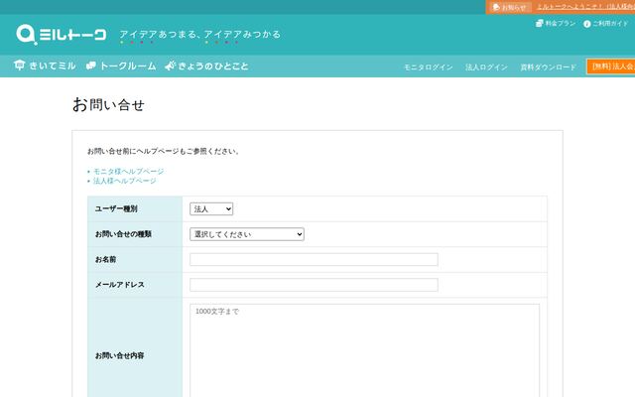Click the orange [無料] 法人会員 button
635x397 pixels.
click(611, 66)
